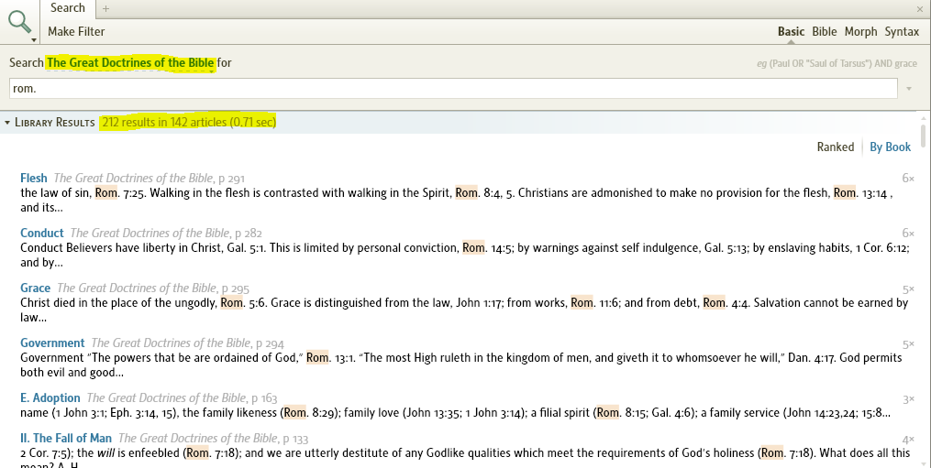Click the highlighted Rom. before 8:29
The width and height of the screenshot is (931, 468).
295,413
